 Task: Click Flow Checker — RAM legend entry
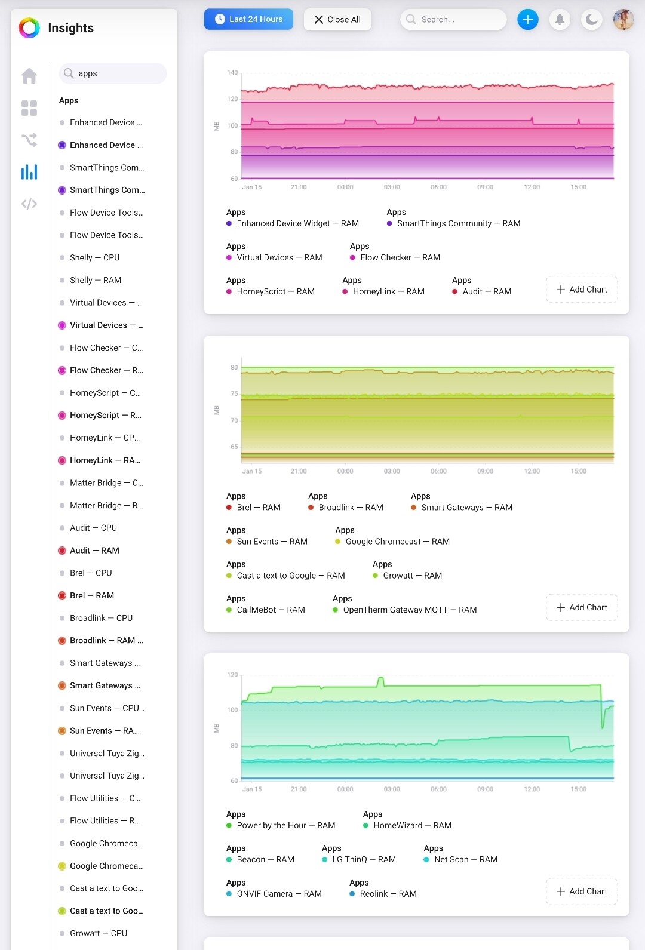point(395,257)
